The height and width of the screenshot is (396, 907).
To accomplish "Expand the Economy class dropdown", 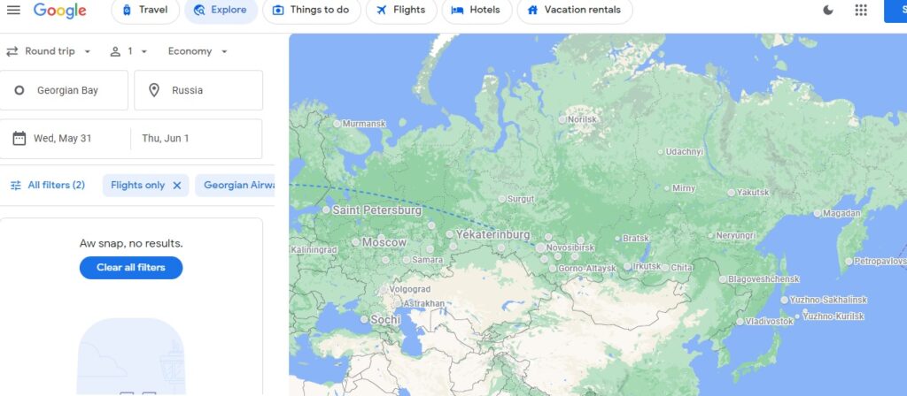I will [198, 51].
